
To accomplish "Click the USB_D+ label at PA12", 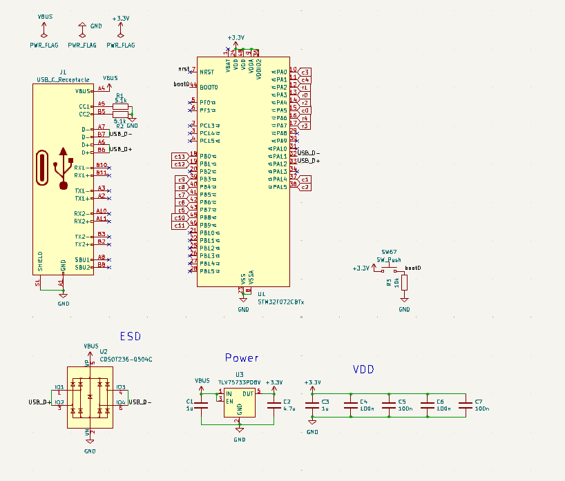I will 309,160.
